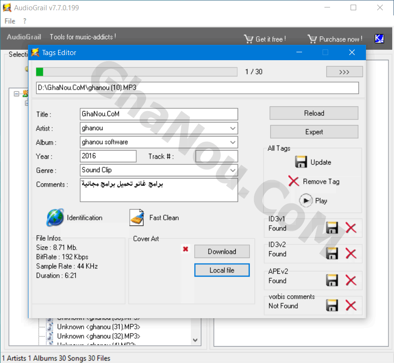This screenshot has width=394, height=363.
Task: Delete the APEv2 tag with its red X
Action: 351,280
